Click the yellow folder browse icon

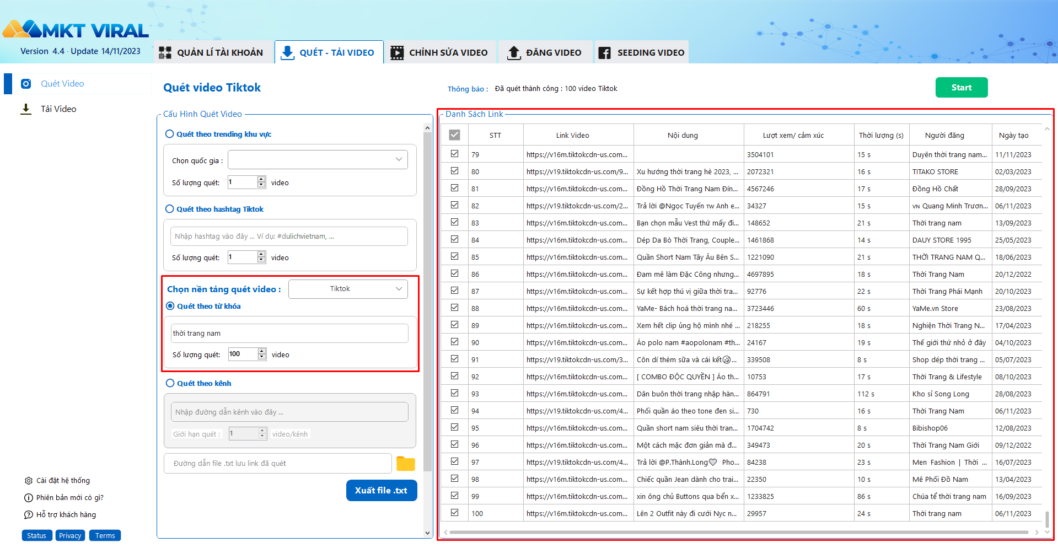406,464
